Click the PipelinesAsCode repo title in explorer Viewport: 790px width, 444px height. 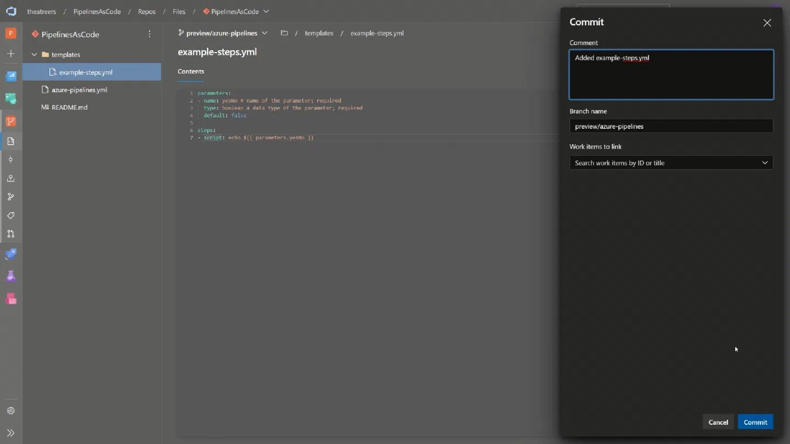(x=70, y=34)
